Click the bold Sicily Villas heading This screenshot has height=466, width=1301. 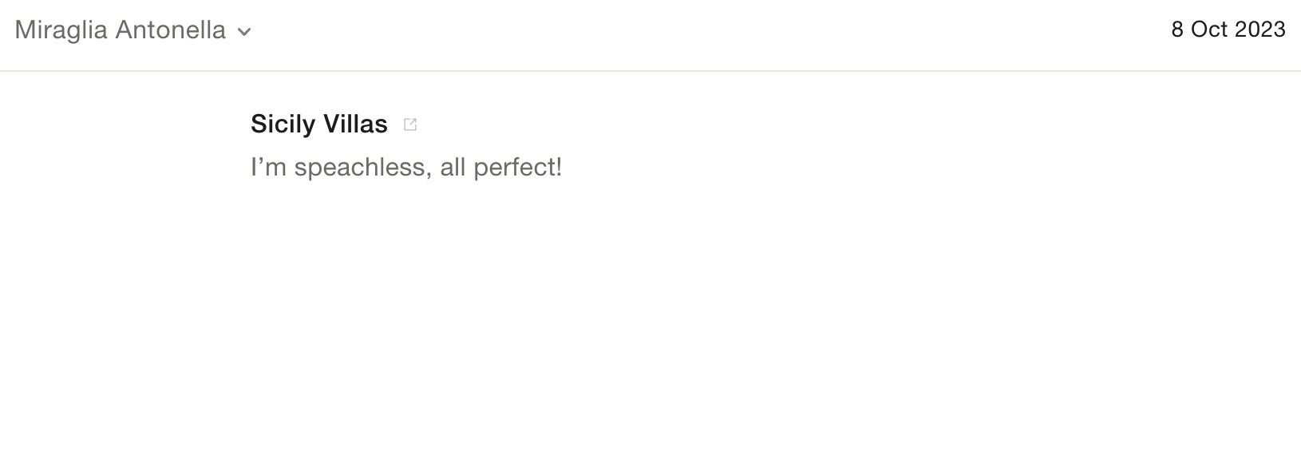[x=318, y=124]
